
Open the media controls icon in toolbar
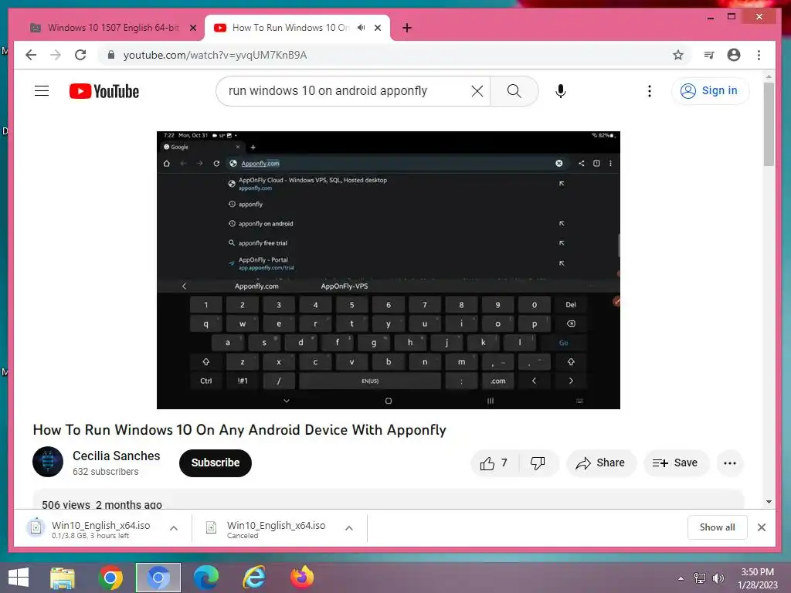(x=709, y=55)
